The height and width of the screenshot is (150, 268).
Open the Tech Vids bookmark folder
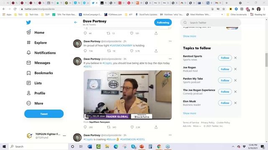pos(32,15)
